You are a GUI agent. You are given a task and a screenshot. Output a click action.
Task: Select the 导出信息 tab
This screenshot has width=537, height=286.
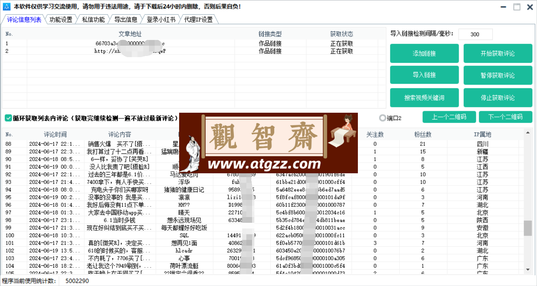126,20
